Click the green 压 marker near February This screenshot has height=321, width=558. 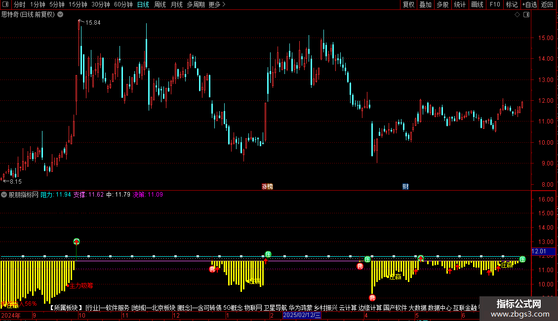pyautogui.click(x=268, y=254)
